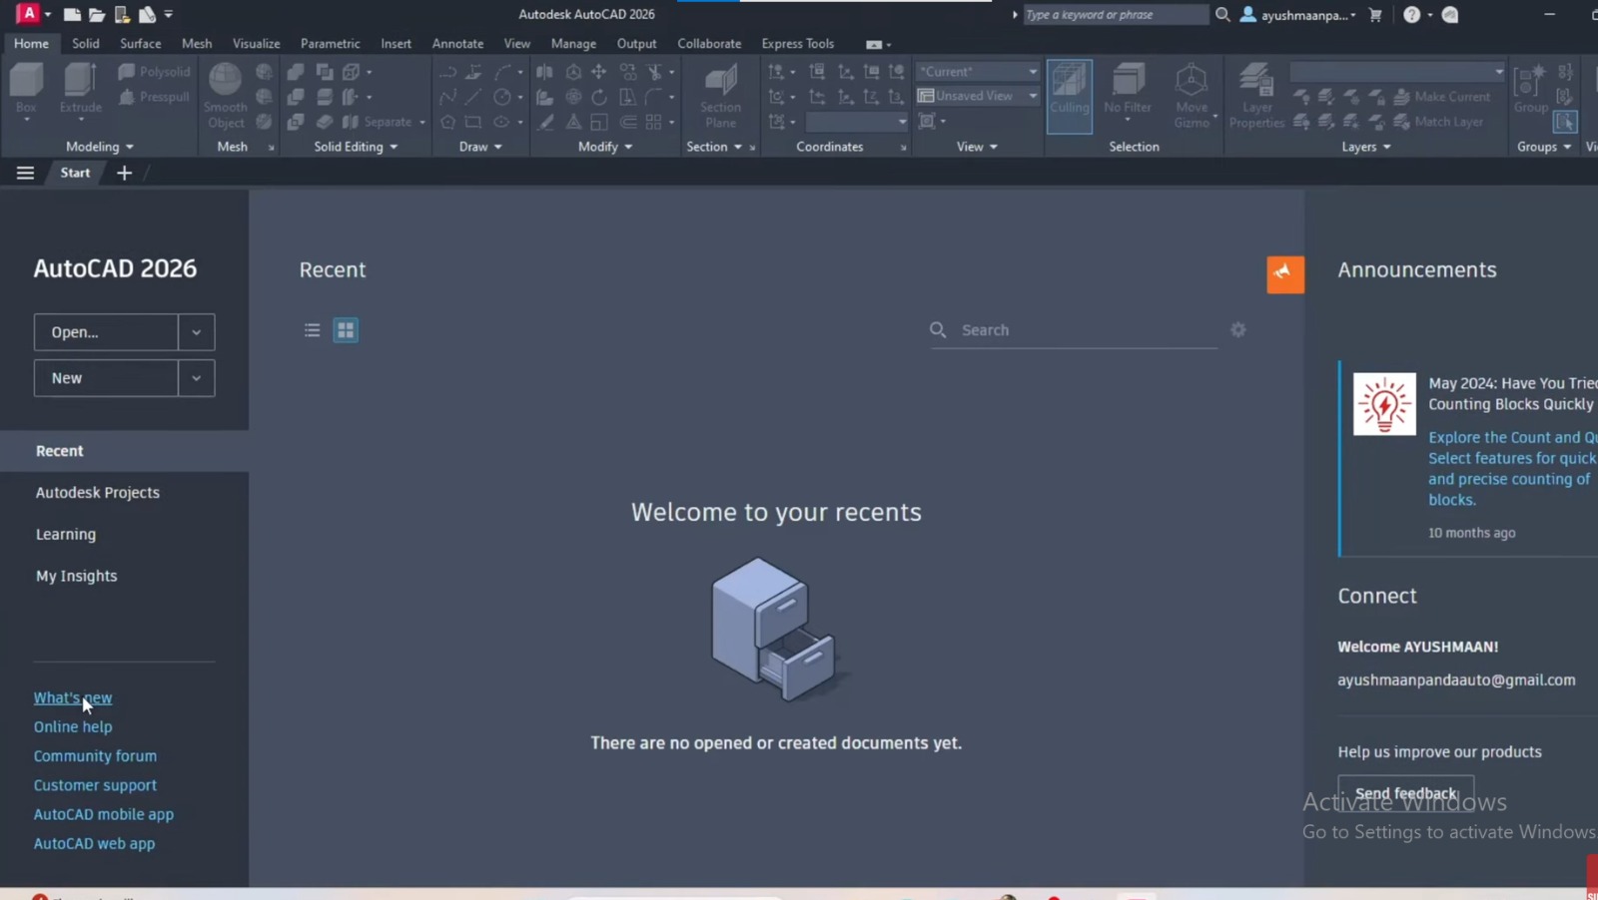1598x900 pixels.
Task: Open the Unsaved View dropdown
Action: click(x=978, y=96)
